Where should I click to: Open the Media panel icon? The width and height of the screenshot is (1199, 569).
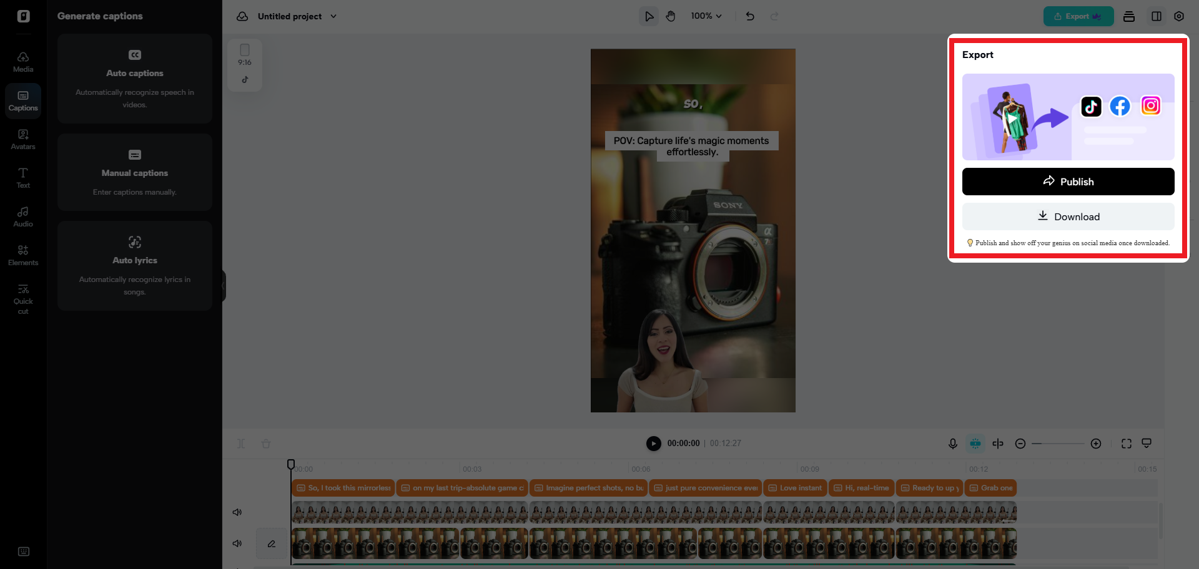tap(22, 61)
